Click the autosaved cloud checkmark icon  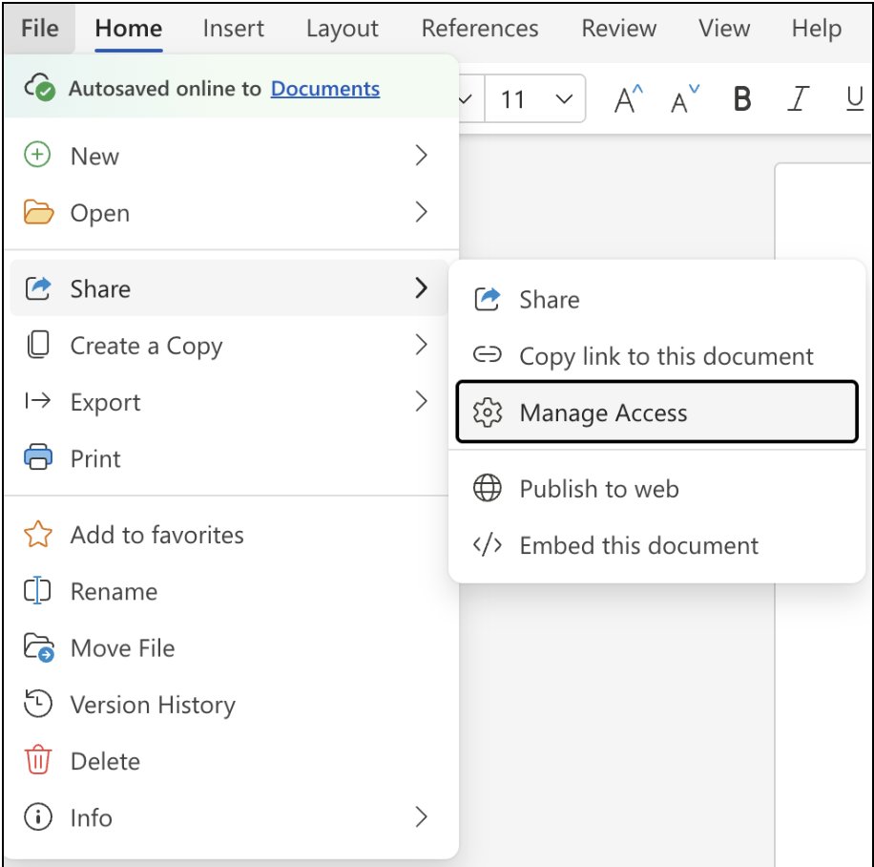(39, 87)
